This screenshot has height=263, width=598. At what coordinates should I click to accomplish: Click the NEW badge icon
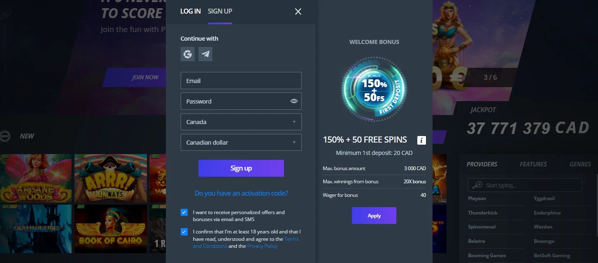pyautogui.click(x=5, y=136)
